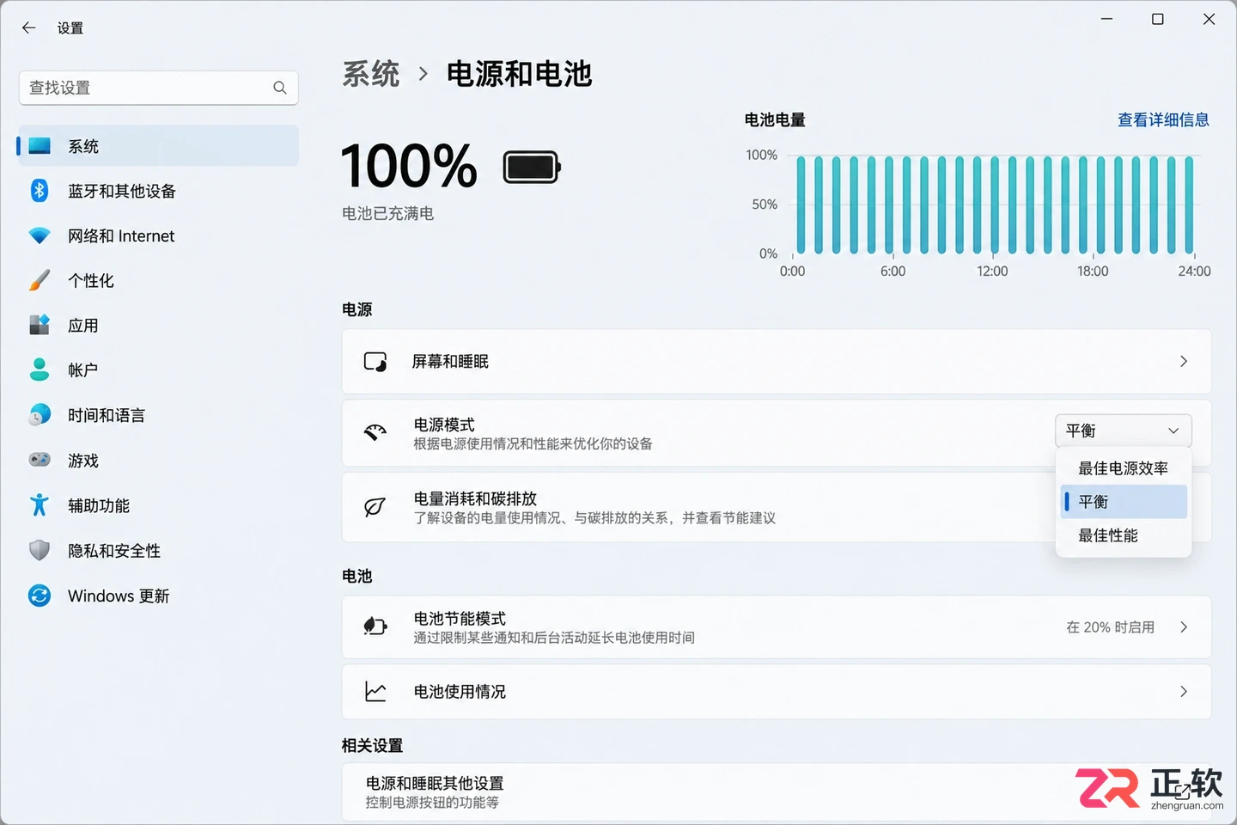The image size is (1237, 825).
Task: Open 电池节能模式 via its chevron
Action: click(x=1184, y=627)
